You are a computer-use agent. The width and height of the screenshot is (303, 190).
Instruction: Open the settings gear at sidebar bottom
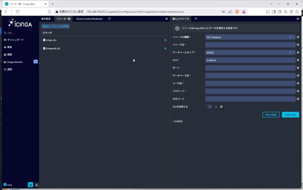pyautogui.click(x=30, y=185)
